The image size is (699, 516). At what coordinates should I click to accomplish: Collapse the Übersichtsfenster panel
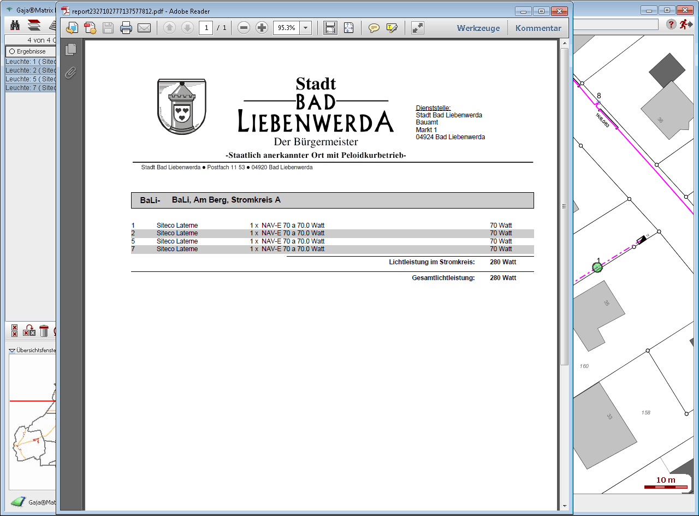click(13, 351)
